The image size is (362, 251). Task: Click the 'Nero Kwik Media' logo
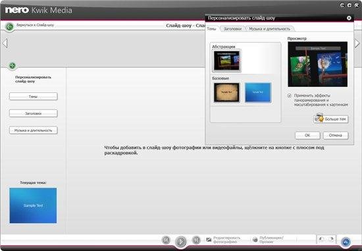[39, 10]
